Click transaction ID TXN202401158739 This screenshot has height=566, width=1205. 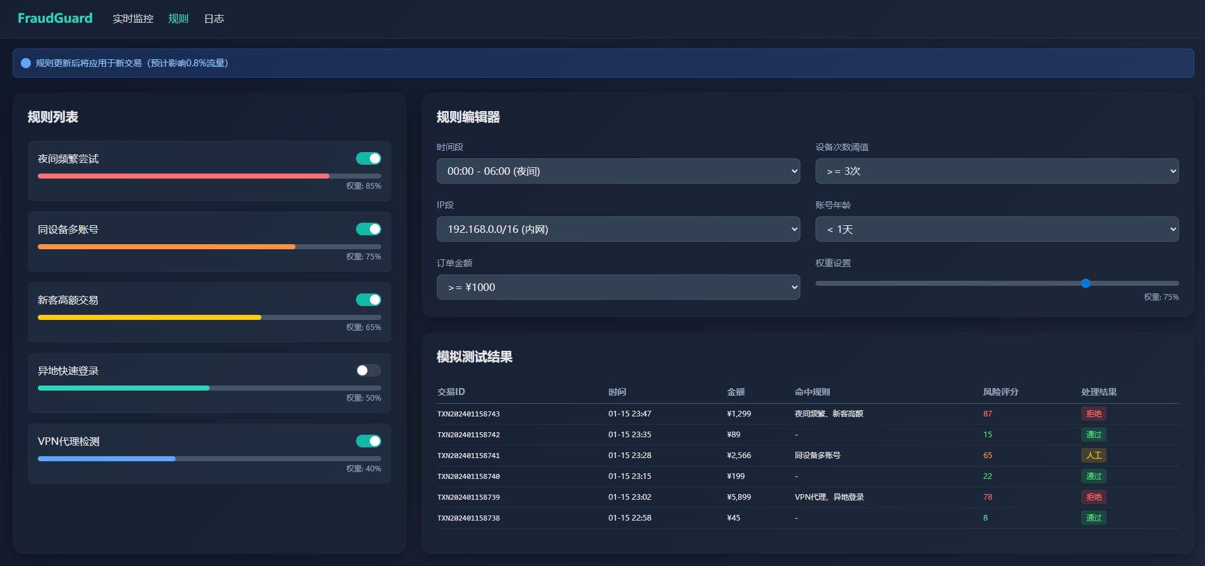coord(468,497)
